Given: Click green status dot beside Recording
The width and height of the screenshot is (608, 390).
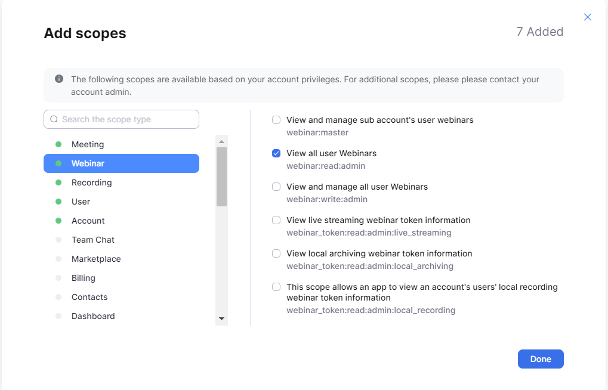Looking at the screenshot, I should click(x=58, y=182).
